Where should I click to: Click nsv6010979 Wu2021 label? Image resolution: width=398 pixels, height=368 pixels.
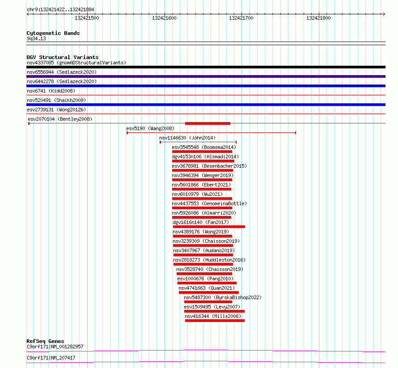[x=197, y=194]
